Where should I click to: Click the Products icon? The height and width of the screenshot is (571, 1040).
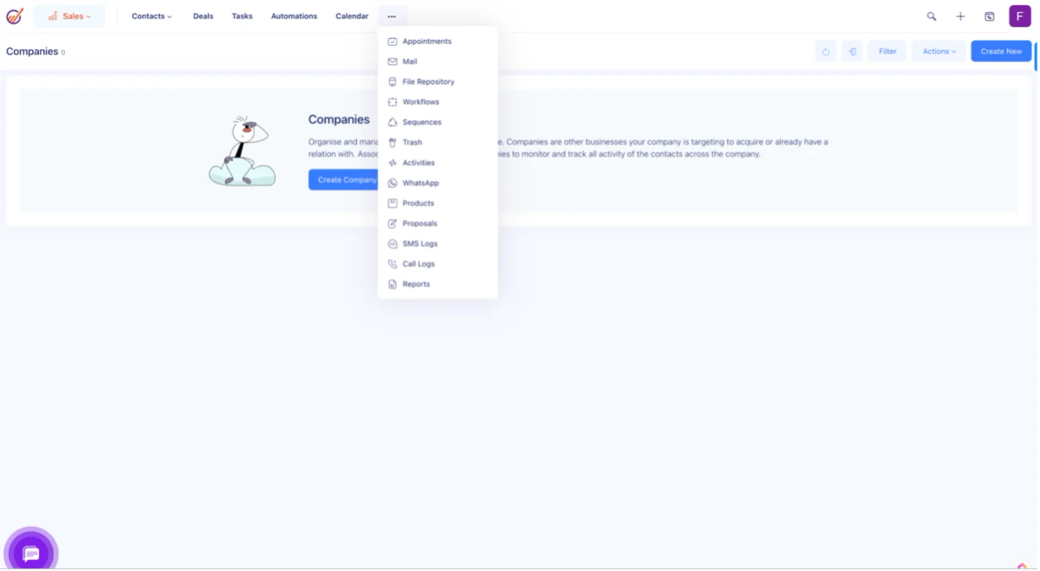393,203
